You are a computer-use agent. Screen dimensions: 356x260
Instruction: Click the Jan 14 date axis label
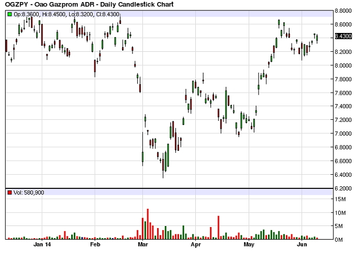pyautogui.click(x=42, y=245)
